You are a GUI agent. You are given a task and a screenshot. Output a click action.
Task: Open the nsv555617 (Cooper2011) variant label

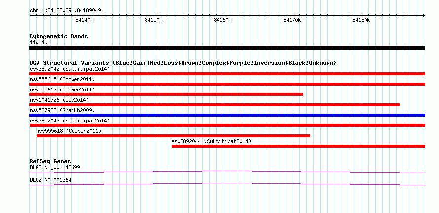[62, 90]
